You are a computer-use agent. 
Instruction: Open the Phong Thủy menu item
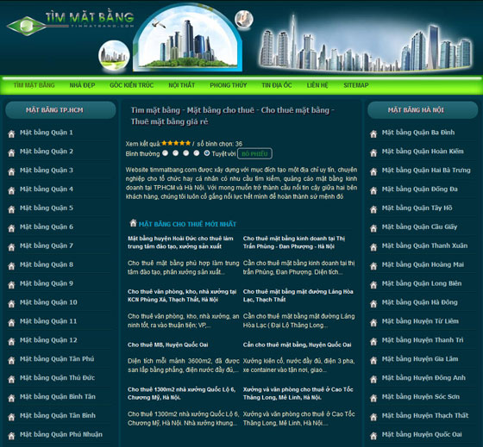coord(229,85)
